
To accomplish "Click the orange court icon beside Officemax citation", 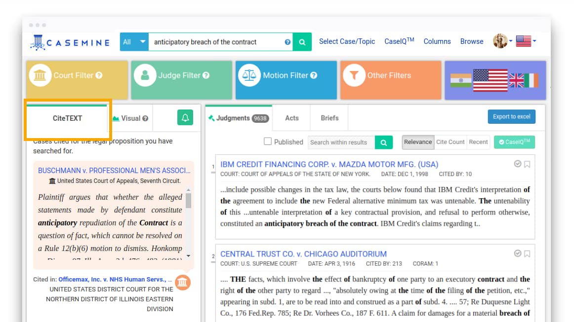I will (182, 282).
